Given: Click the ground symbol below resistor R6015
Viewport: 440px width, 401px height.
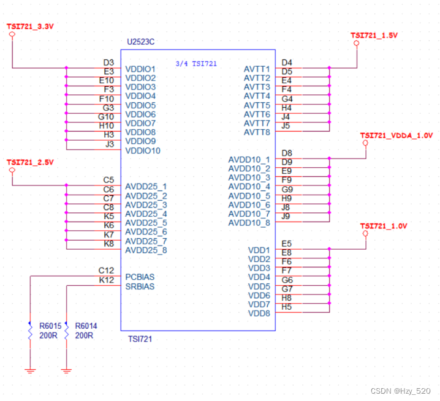Looking at the screenshot, I should [30, 369].
